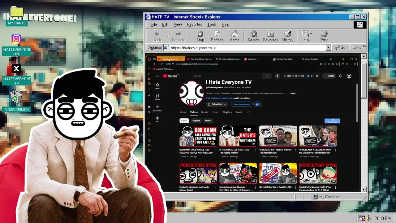Expand the address bar dropdown arrow
This screenshot has height=223, width=396.
(328, 48)
